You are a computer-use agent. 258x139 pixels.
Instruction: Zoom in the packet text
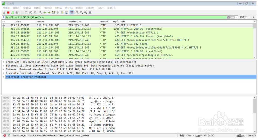coord(77,12)
